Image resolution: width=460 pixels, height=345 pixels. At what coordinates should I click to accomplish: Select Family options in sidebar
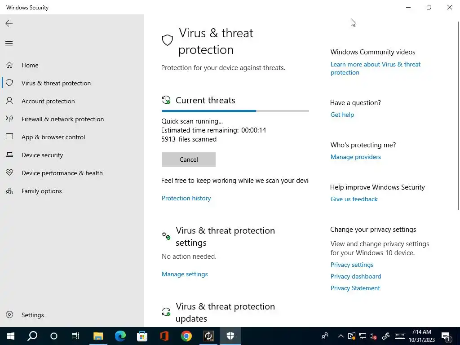[x=42, y=191]
